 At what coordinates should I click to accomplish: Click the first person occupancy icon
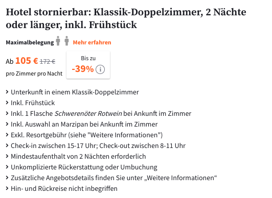click(58, 41)
